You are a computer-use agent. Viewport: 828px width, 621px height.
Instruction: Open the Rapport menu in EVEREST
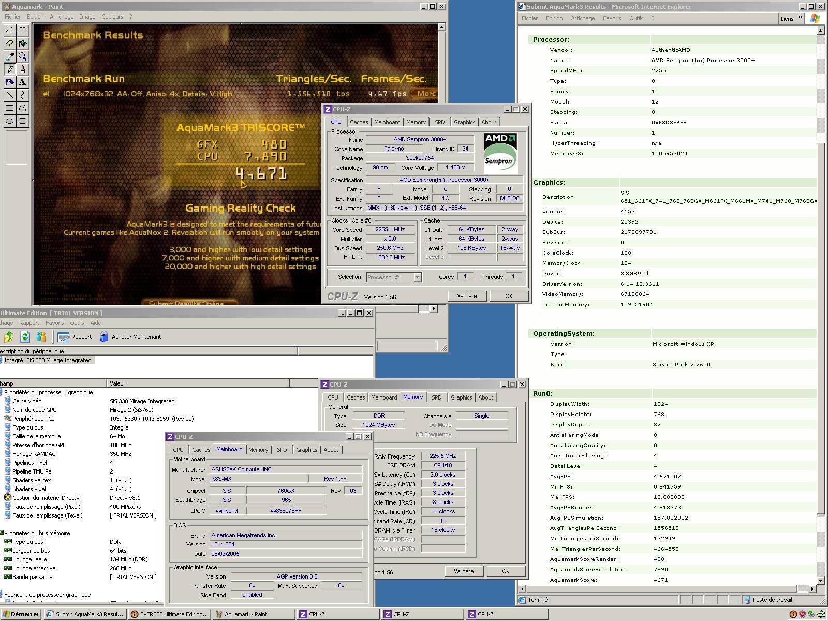[29, 323]
